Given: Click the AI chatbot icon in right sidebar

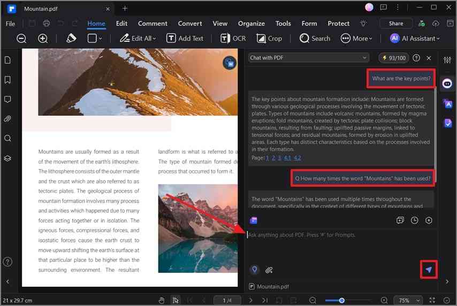Looking at the screenshot, I should 447,83.
